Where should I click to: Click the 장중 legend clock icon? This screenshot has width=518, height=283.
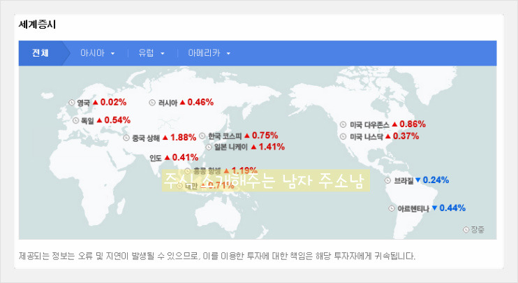point(466,229)
